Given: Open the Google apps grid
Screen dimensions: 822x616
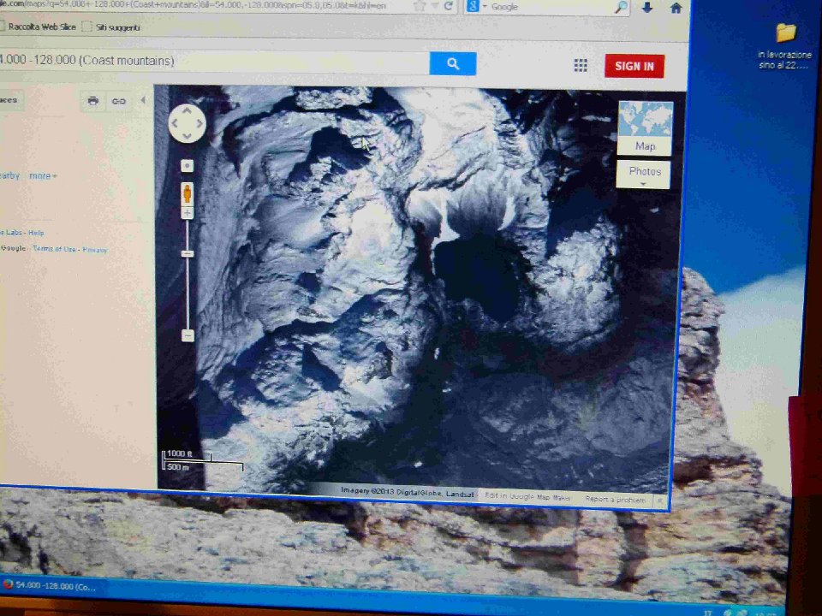Looking at the screenshot, I should [581, 66].
